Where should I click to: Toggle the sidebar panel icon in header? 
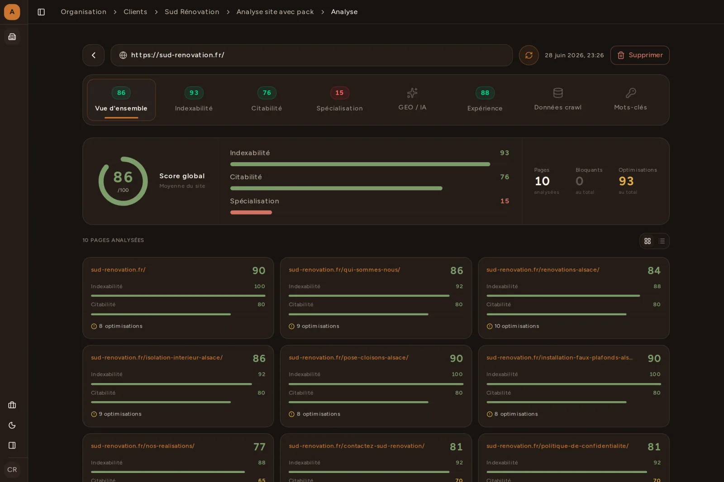[41, 12]
